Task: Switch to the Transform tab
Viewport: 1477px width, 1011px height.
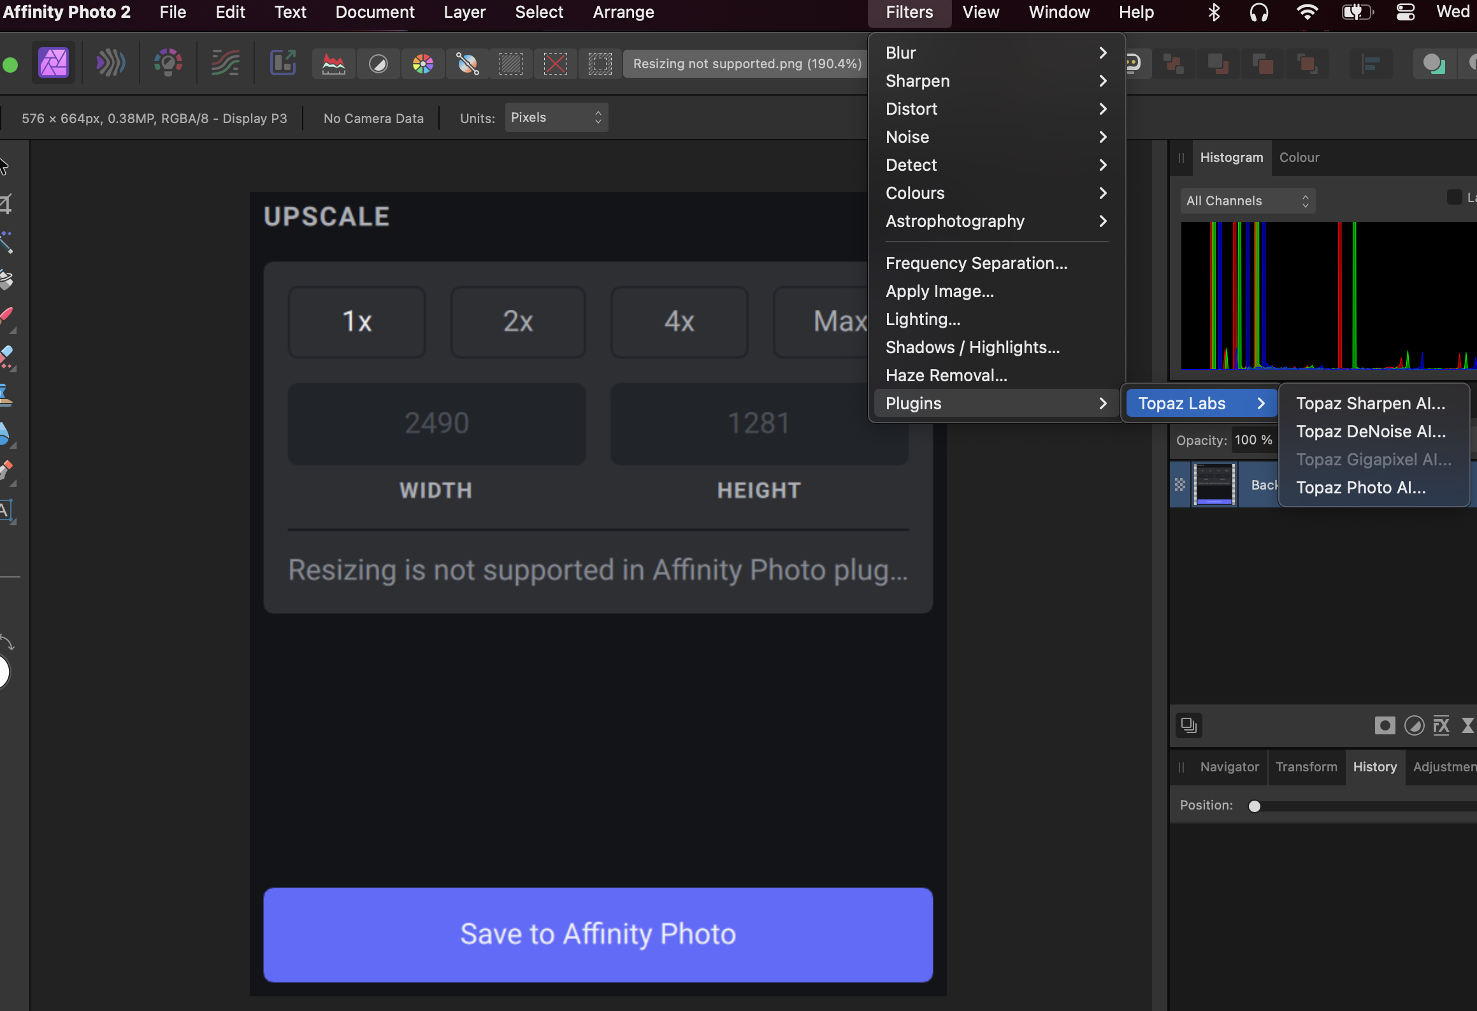Action: [1306, 767]
